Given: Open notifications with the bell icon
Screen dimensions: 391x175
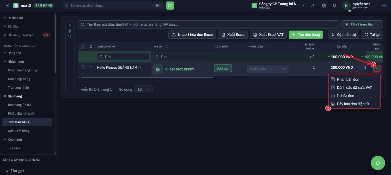Looking at the screenshot, I should point(334,5).
